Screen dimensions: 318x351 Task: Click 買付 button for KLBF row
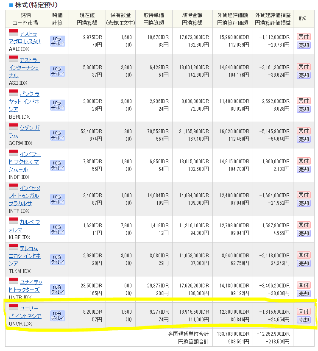point(304,225)
